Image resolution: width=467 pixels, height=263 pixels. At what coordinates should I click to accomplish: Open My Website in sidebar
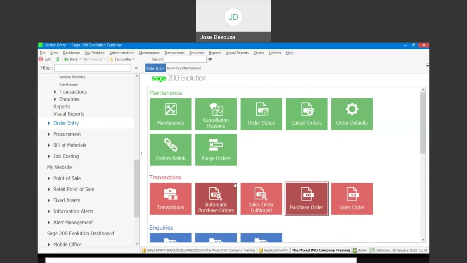(x=59, y=167)
